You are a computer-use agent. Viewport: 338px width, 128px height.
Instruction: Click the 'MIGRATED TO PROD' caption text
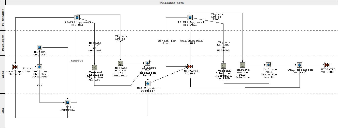click(328, 71)
